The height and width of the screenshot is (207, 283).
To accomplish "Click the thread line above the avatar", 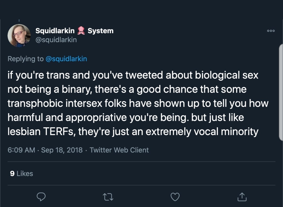I will tap(19, 20).
